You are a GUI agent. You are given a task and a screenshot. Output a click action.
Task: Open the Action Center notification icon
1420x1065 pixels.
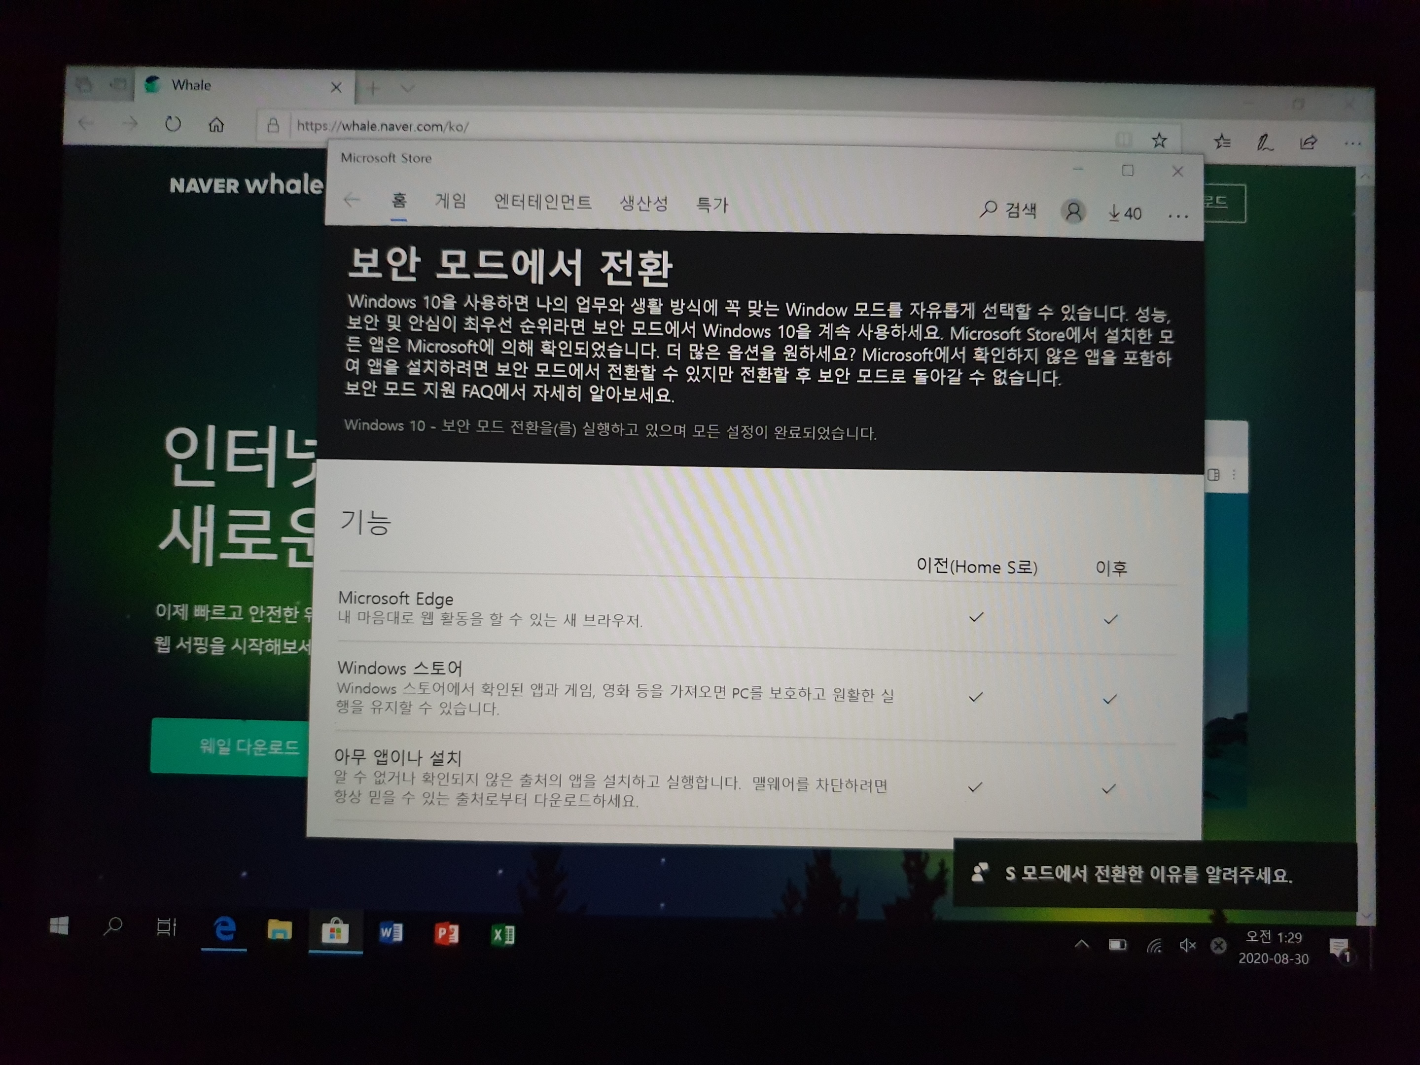tap(1341, 949)
